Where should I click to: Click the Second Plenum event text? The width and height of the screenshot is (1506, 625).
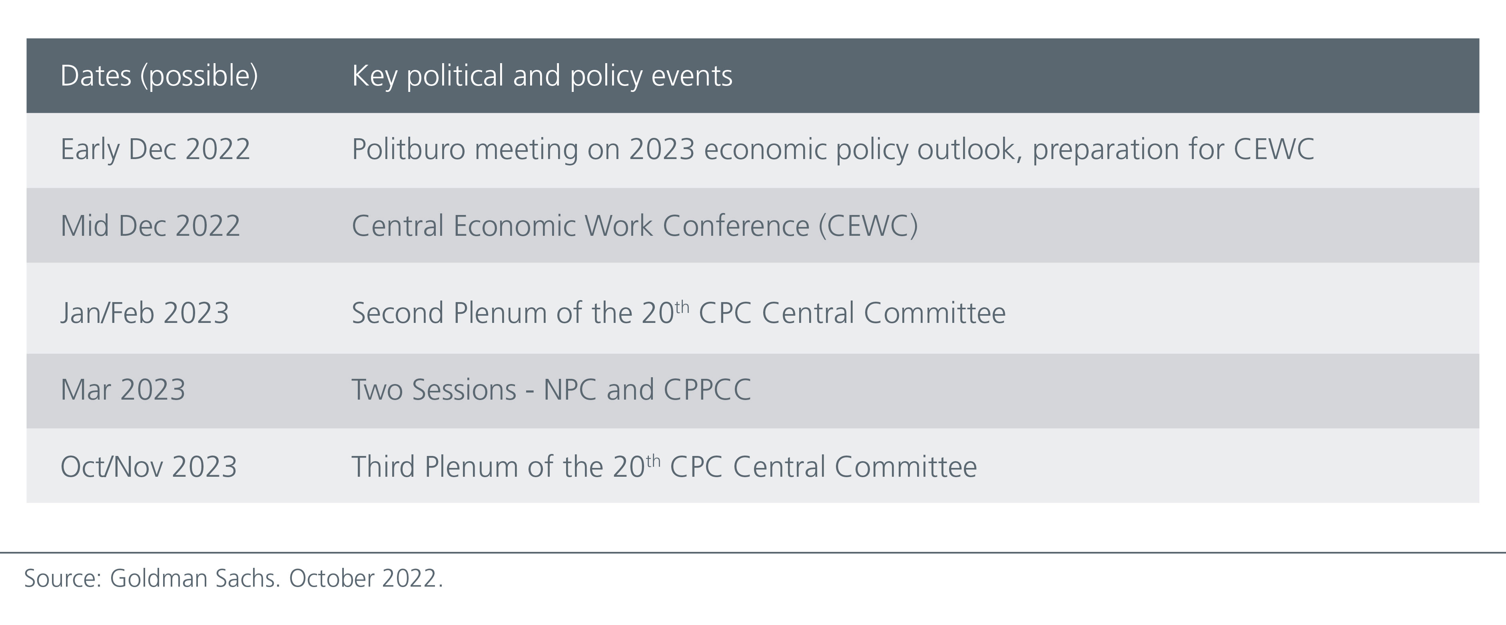tap(679, 312)
